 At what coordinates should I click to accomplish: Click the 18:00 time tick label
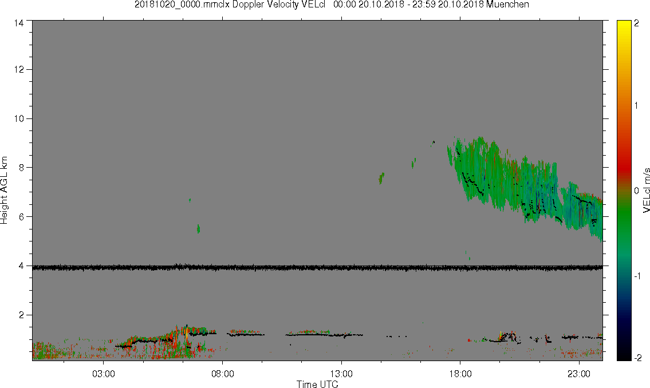460,374
